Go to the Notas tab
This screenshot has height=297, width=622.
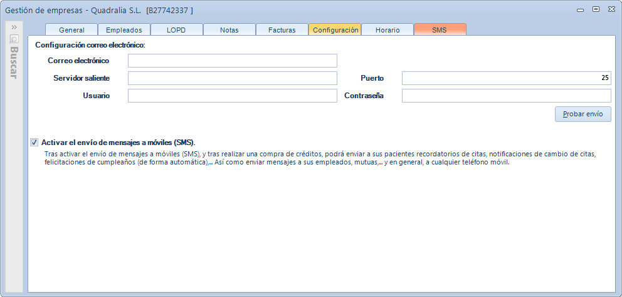tap(229, 30)
